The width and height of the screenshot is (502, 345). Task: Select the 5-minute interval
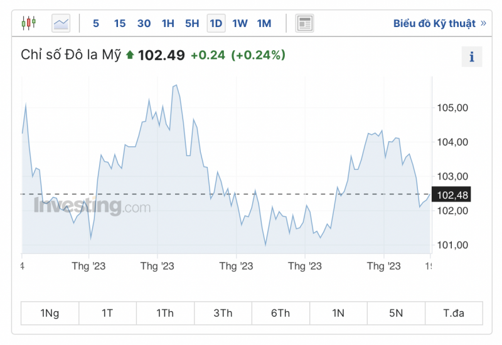pyautogui.click(x=96, y=23)
